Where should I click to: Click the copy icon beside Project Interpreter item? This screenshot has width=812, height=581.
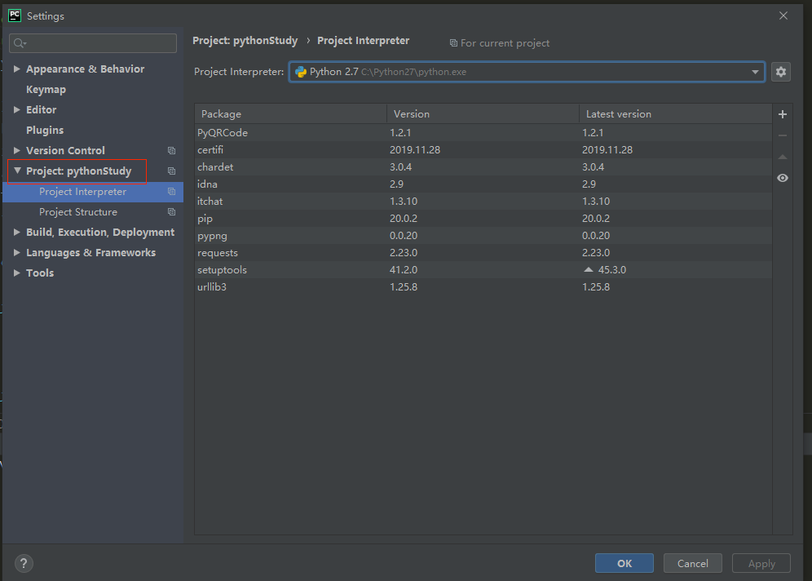tap(171, 192)
